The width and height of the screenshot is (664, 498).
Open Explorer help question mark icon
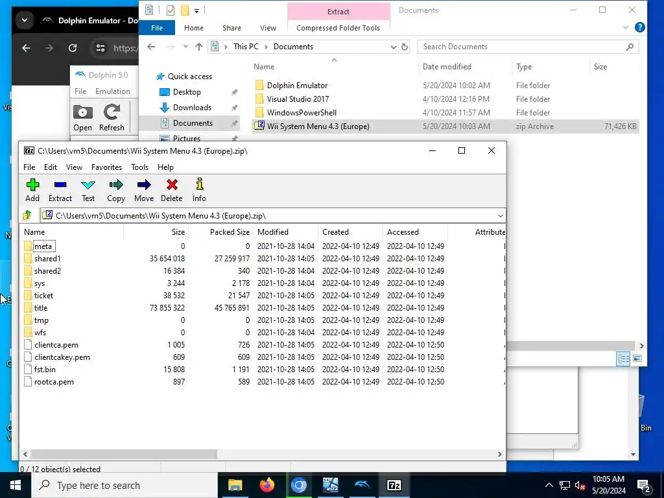point(640,27)
